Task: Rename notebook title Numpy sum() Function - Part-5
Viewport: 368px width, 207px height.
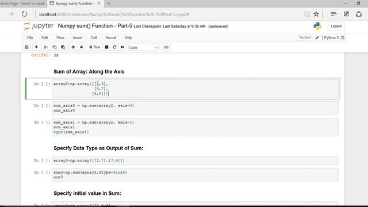Action: pos(95,26)
